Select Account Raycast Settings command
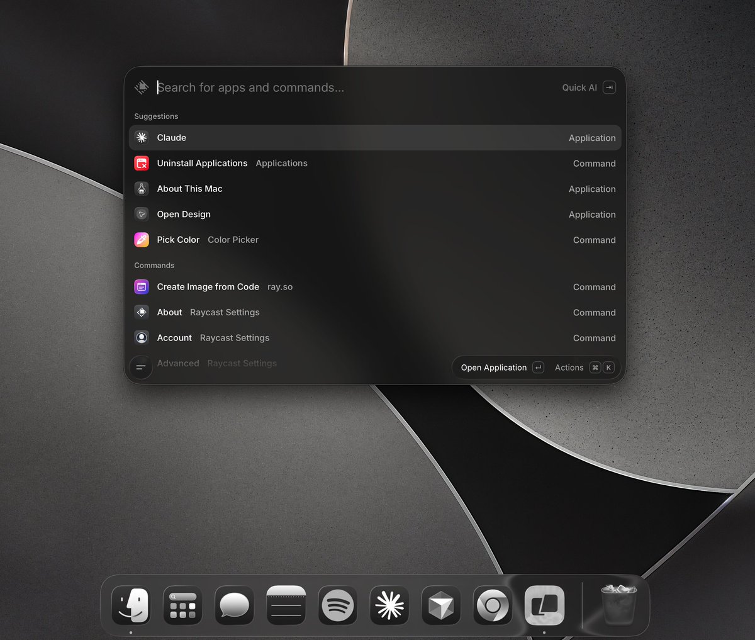 [x=375, y=338]
